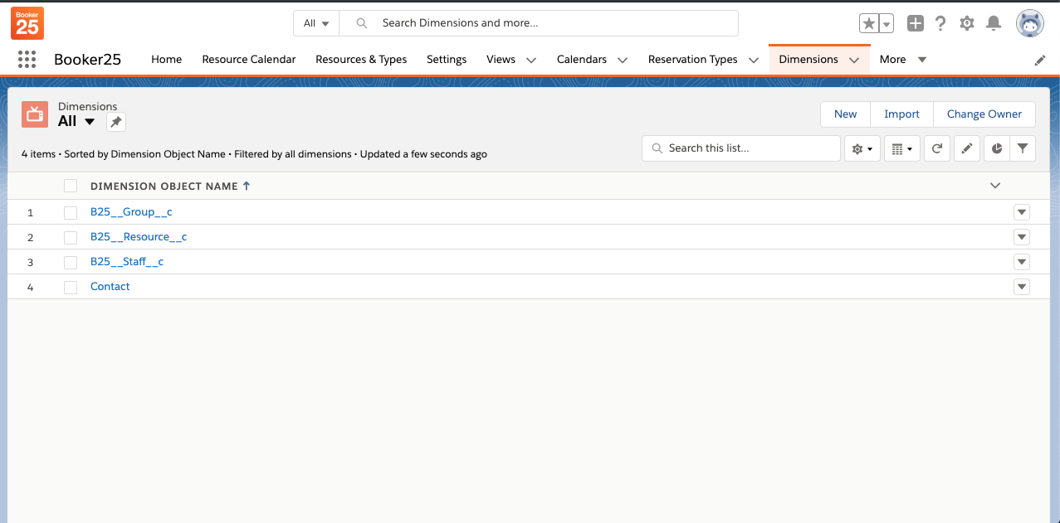Go to the Settings tab

pyautogui.click(x=446, y=60)
